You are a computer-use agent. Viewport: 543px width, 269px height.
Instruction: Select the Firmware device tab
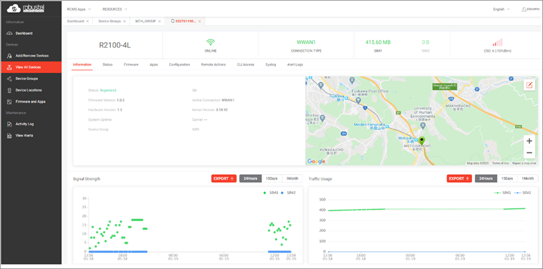point(131,64)
